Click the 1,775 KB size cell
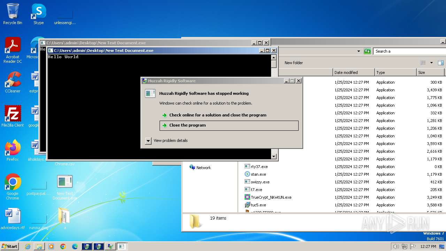Viewport: 446px width, 251px height. click(434, 98)
